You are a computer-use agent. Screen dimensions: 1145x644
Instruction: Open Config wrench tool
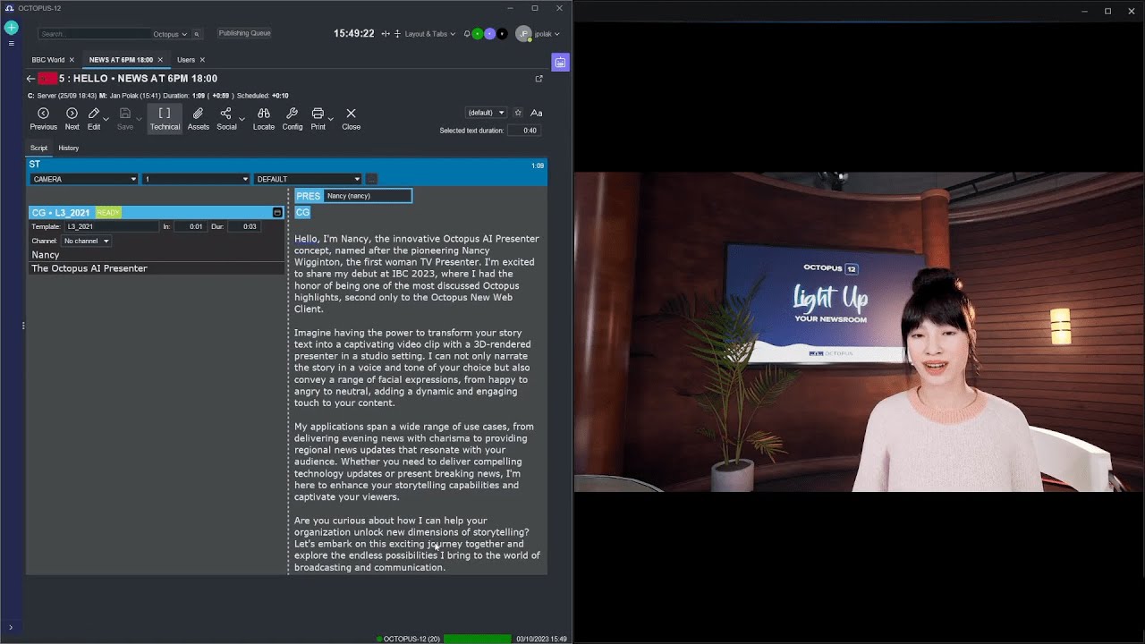[x=292, y=119]
